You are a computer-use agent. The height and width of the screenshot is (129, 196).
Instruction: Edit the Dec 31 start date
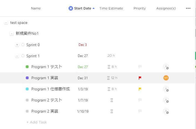[x=83, y=78]
